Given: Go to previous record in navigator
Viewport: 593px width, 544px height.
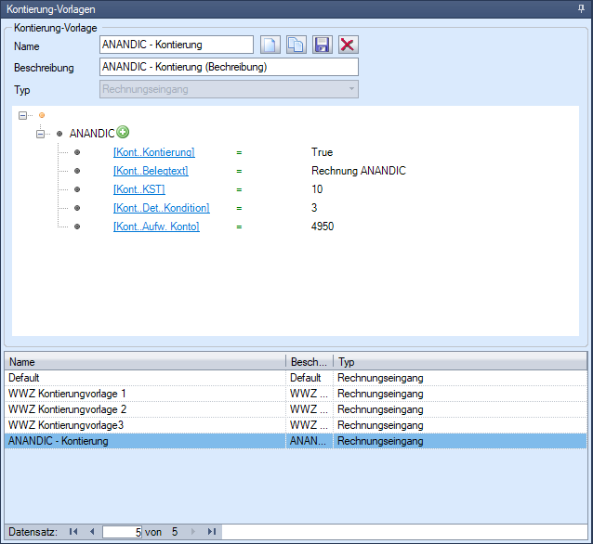Looking at the screenshot, I should 91,532.
